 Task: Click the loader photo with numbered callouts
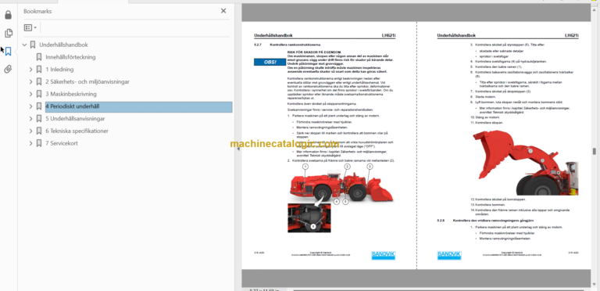[341, 184]
